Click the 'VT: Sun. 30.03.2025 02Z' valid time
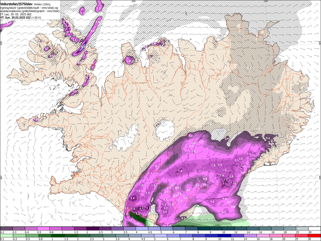The height and width of the screenshot is (241, 321). coord(16,18)
